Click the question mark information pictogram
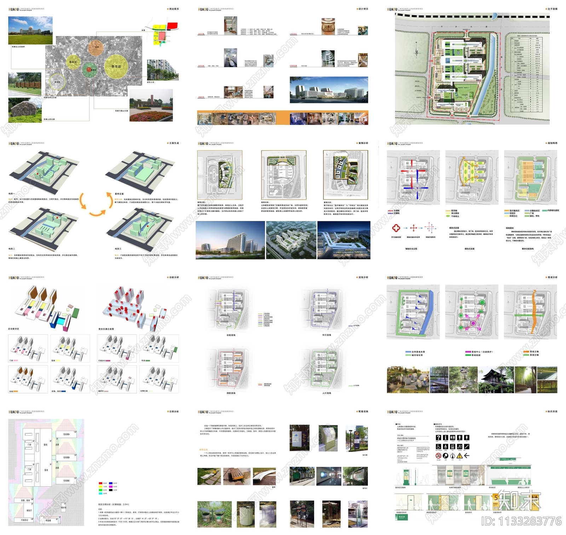566x535 pixels. tap(438, 438)
